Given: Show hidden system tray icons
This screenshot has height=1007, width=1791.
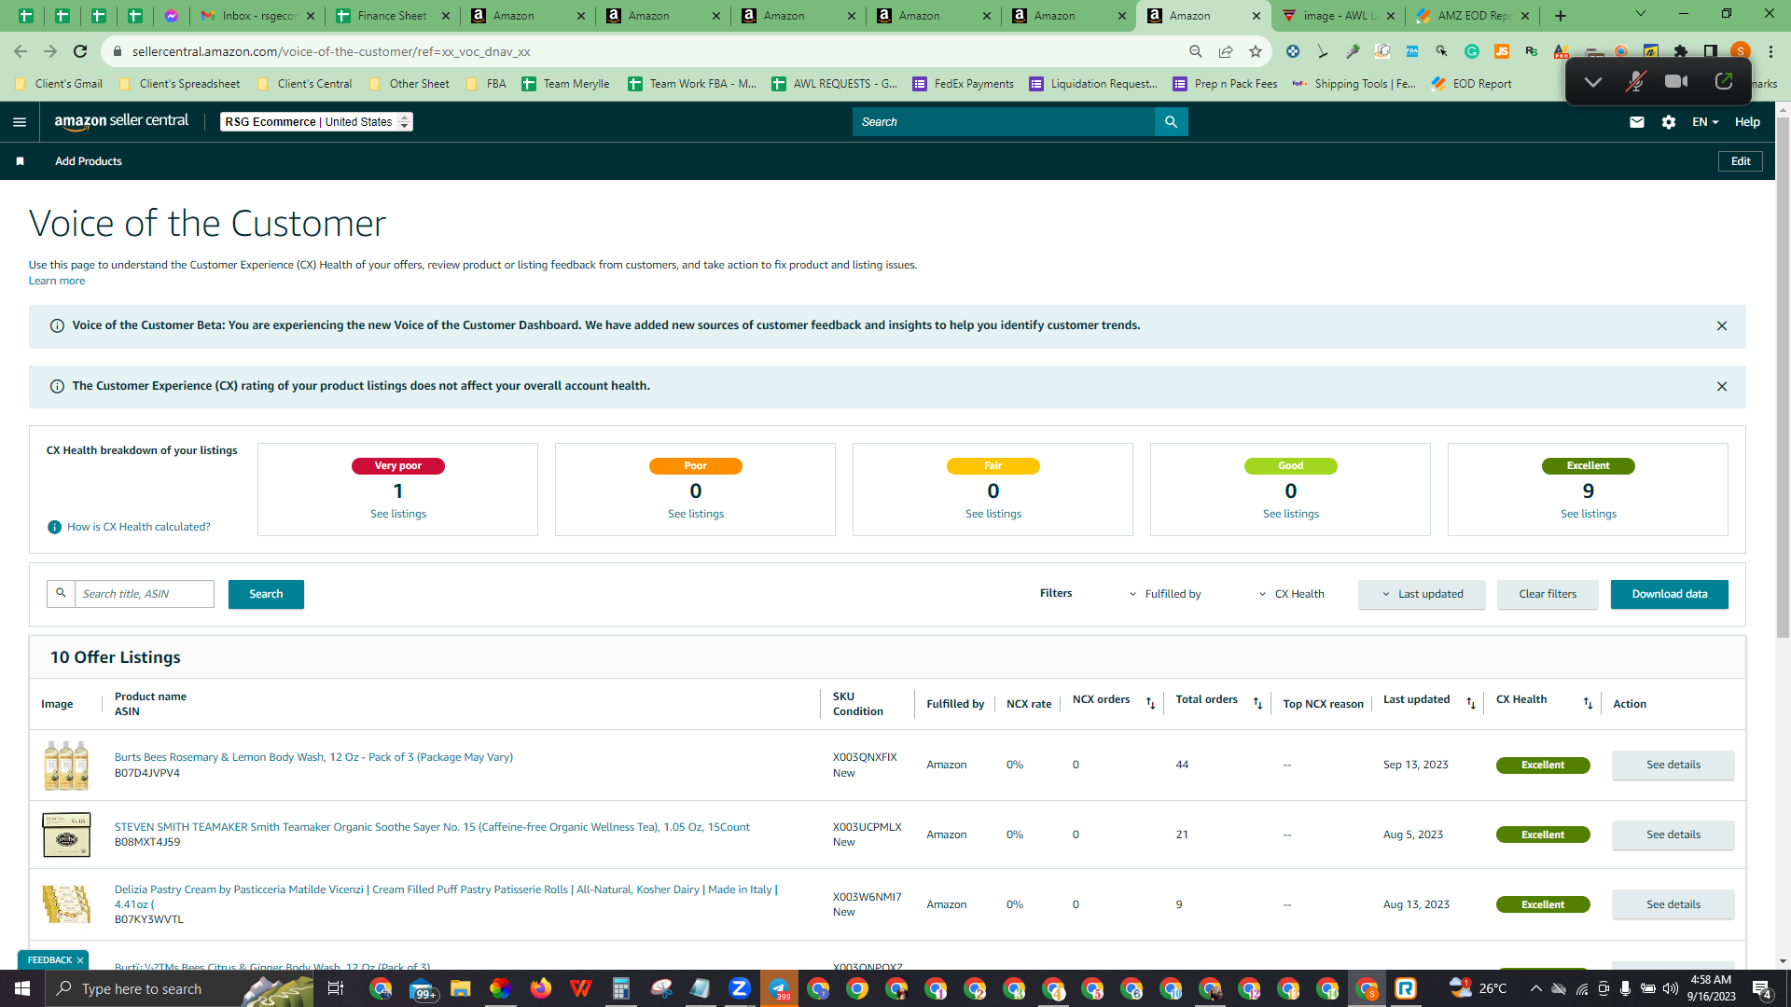Looking at the screenshot, I should [1535, 988].
